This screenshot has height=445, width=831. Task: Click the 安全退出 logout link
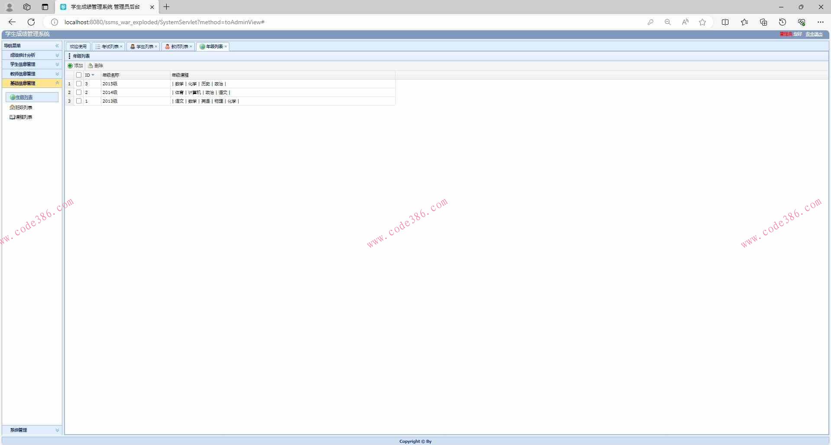(814, 34)
